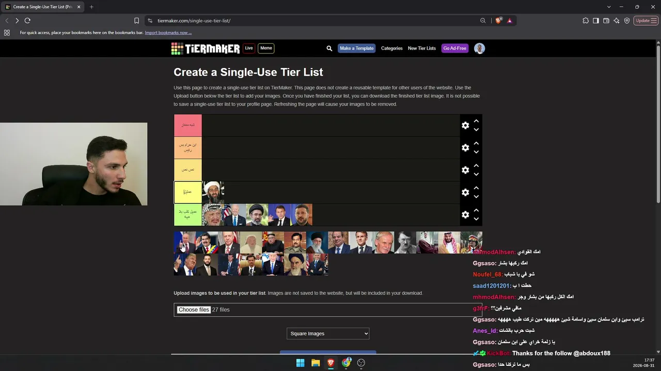The height and width of the screenshot is (371, 661).
Task: Open the Update browser menu button
Action: click(646, 21)
